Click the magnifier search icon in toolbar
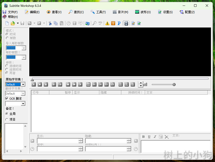 (94, 23)
